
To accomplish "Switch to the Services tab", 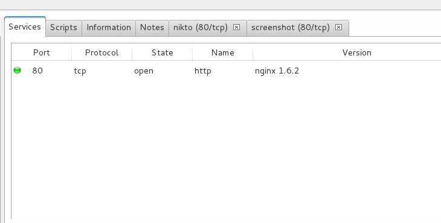I will [25, 27].
